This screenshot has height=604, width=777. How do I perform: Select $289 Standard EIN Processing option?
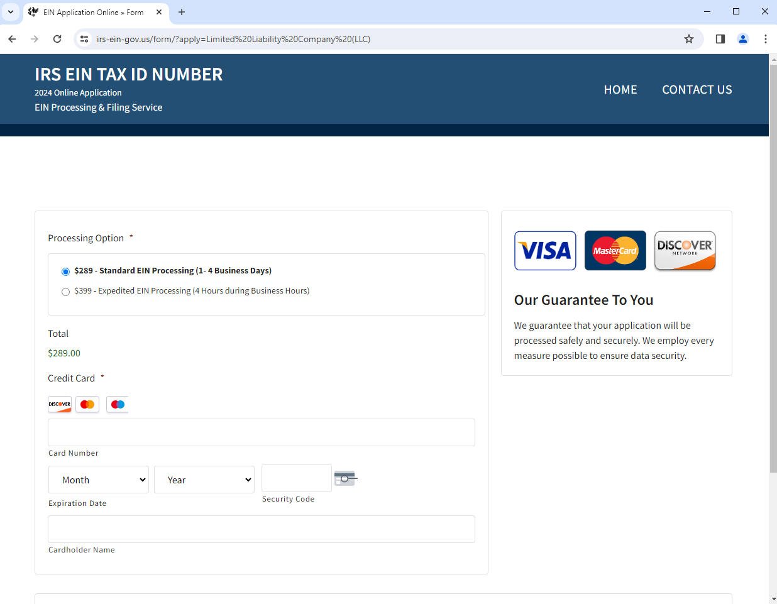pyautogui.click(x=65, y=272)
